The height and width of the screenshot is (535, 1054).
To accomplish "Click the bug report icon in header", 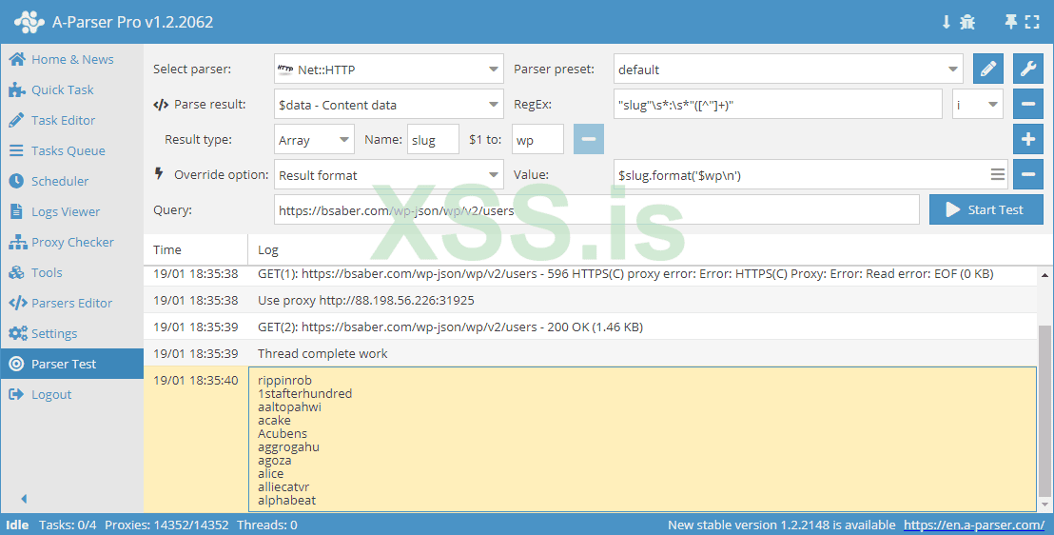I will click(967, 22).
